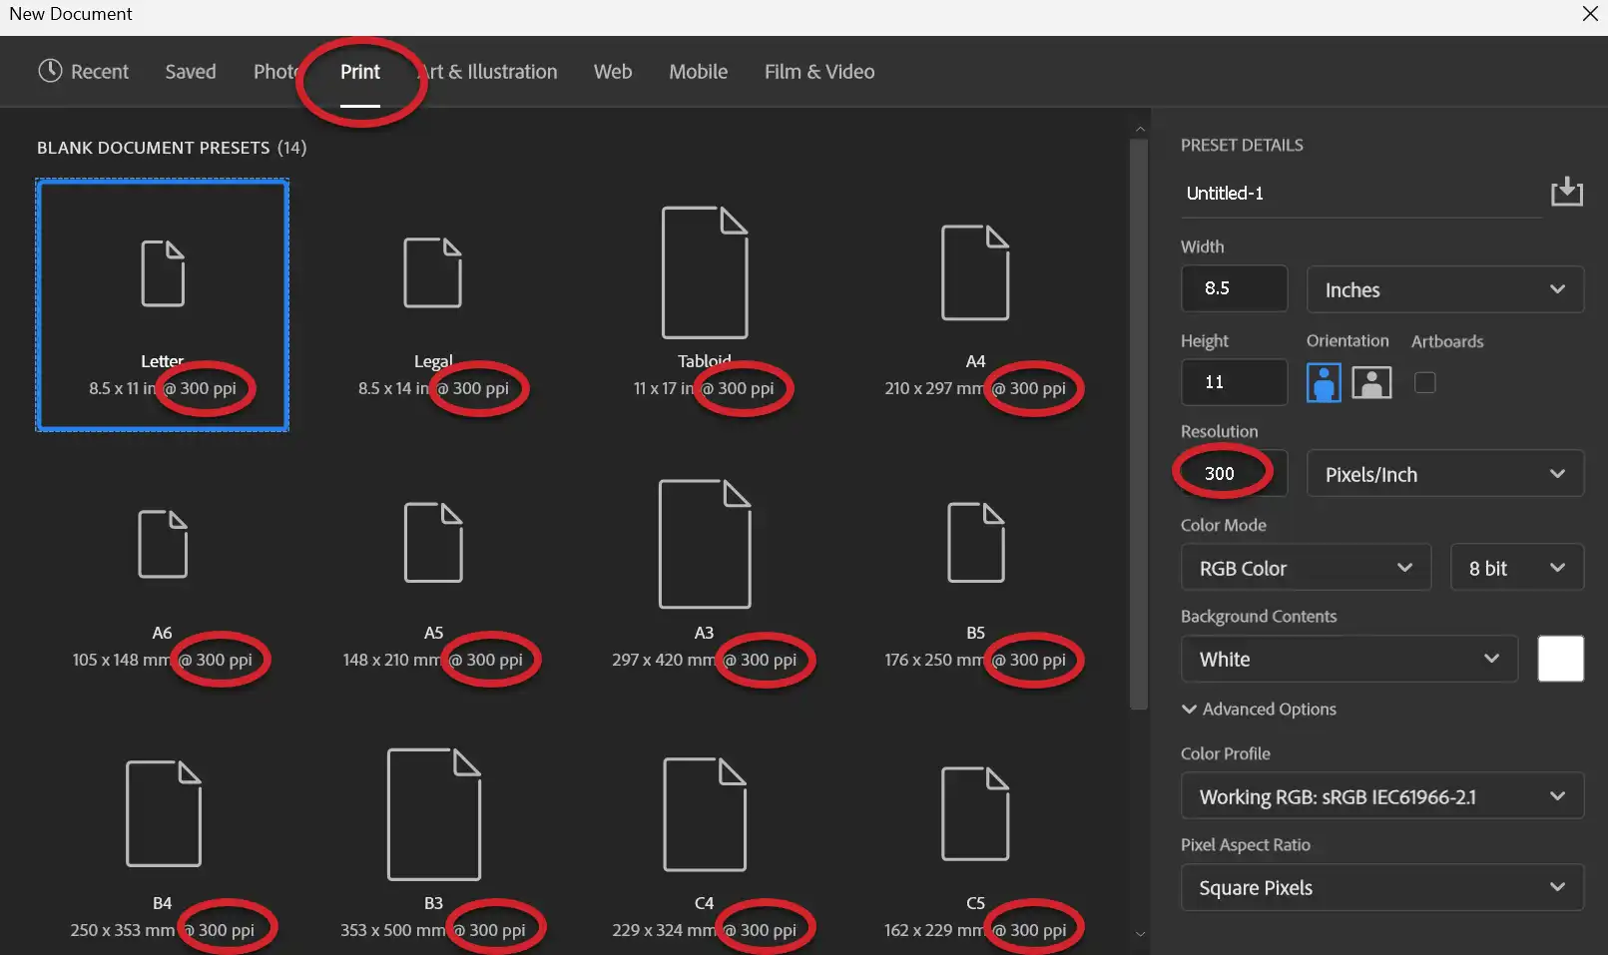Image resolution: width=1608 pixels, height=955 pixels.
Task: Collapse the Advanced Options section
Action: (x=1259, y=710)
